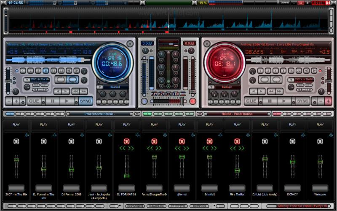This screenshot has height=211, width=337.
Task: Click the right deck rewind double arrow button
Action: coord(271,91)
